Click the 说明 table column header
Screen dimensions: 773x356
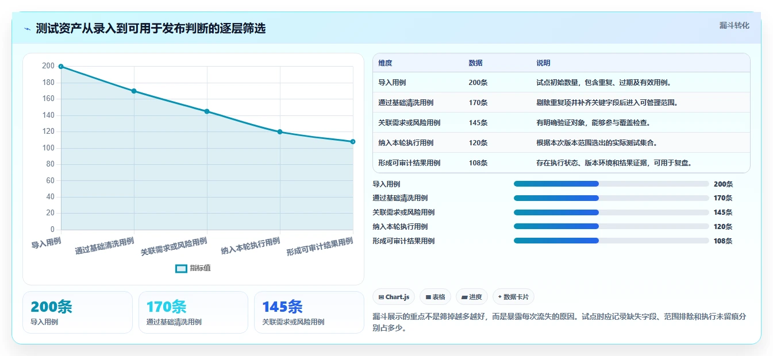tap(543, 63)
